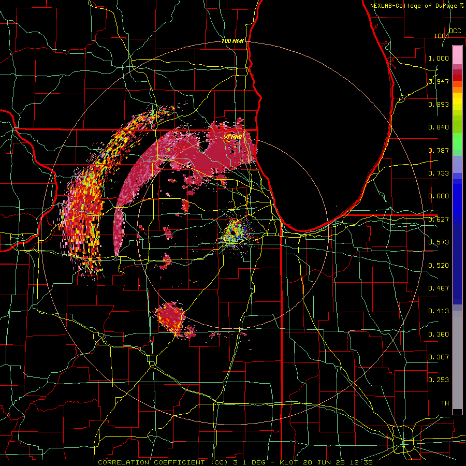Image resolution: width=466 pixels, height=466 pixels.
Task: Pick the gray lower color bar segment
Action: point(457,360)
